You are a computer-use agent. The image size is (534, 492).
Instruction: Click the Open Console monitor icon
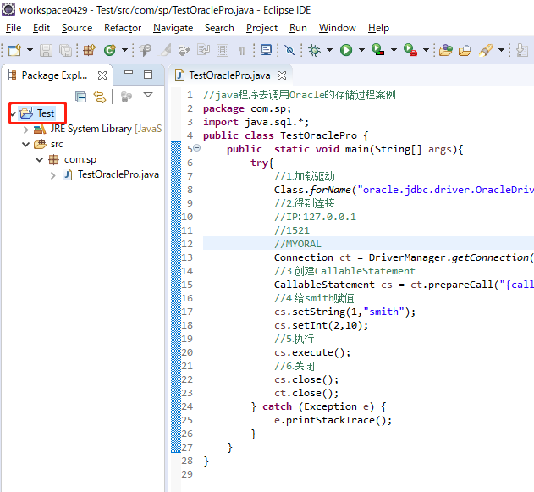266,51
